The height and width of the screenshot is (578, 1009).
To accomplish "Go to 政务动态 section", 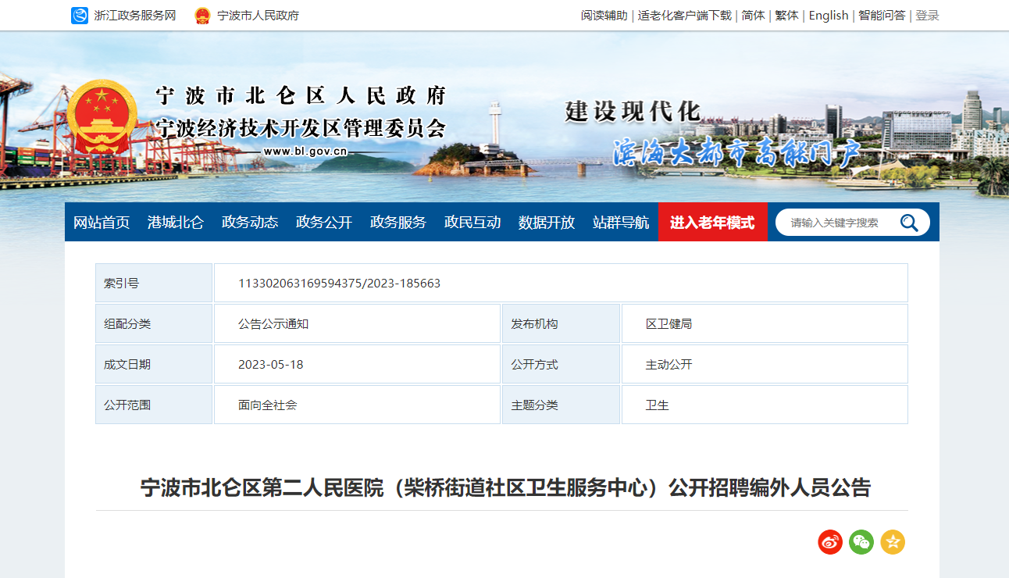I will 250,223.
